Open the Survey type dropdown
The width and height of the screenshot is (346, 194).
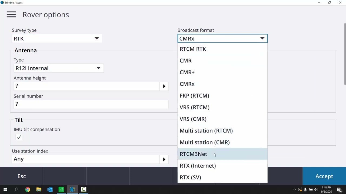click(57, 39)
